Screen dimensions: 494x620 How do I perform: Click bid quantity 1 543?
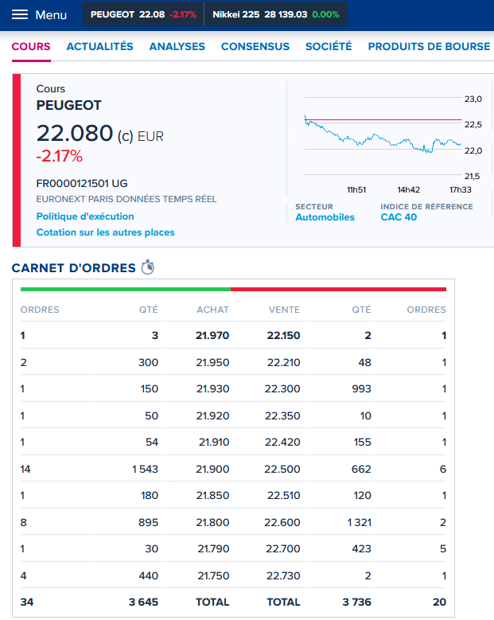[x=145, y=469]
